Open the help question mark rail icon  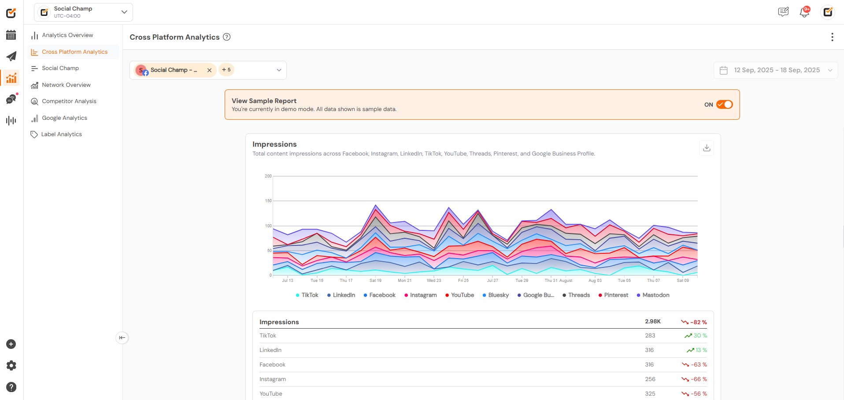pyautogui.click(x=11, y=387)
